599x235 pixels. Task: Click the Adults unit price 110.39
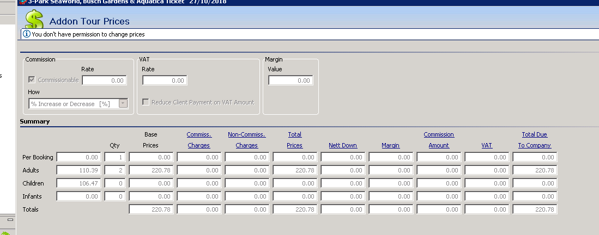tap(78, 170)
